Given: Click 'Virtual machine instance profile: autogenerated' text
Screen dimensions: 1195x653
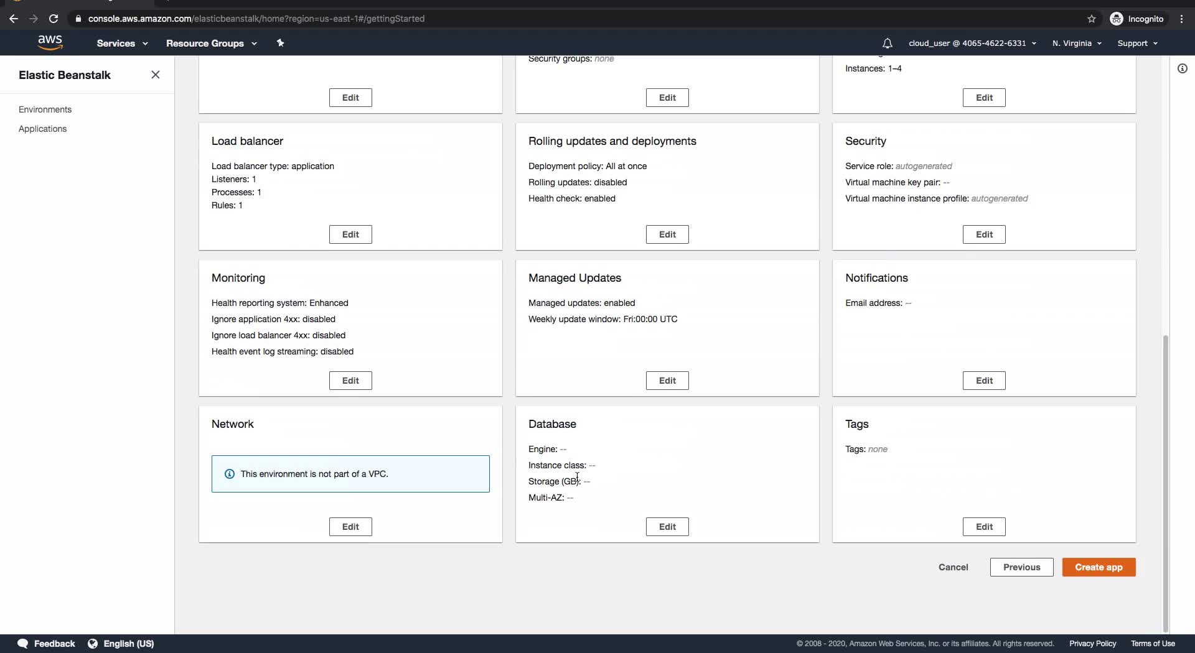Looking at the screenshot, I should tap(937, 198).
